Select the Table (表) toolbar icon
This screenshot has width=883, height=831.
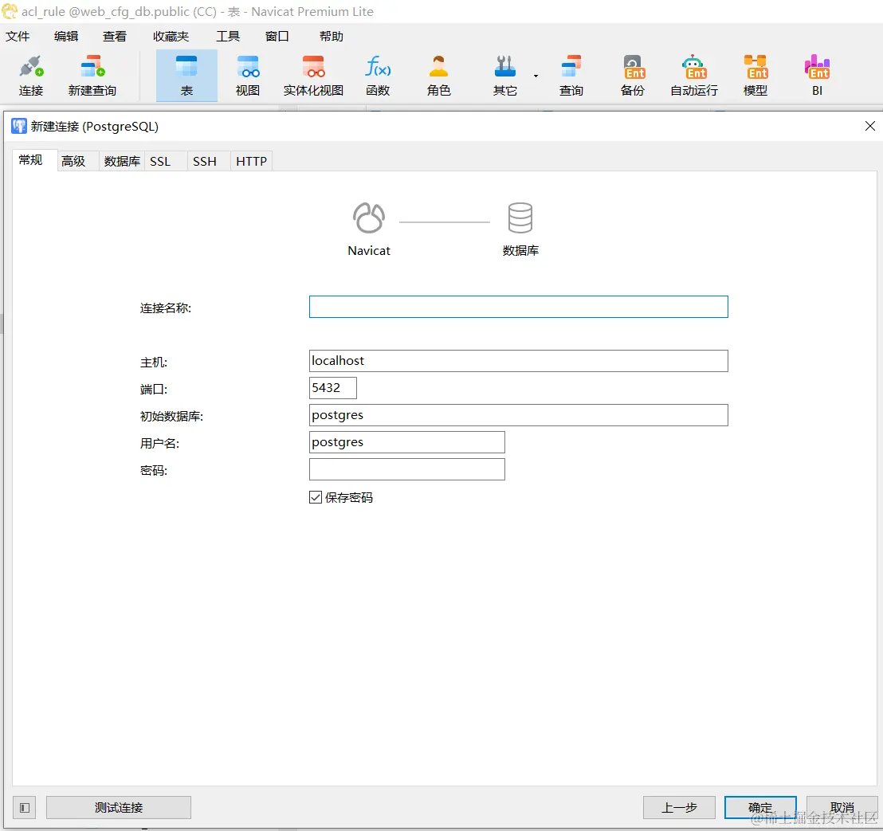click(x=186, y=76)
